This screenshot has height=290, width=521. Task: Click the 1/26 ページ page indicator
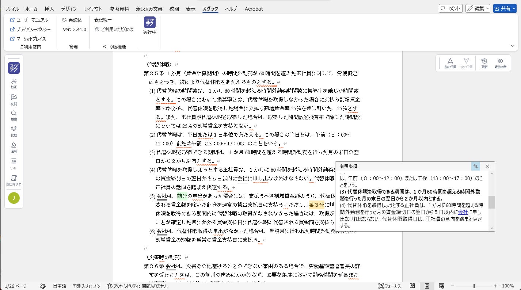(x=16, y=286)
